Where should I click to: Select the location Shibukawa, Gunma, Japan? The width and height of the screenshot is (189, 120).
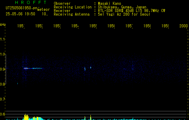pos(122,7)
